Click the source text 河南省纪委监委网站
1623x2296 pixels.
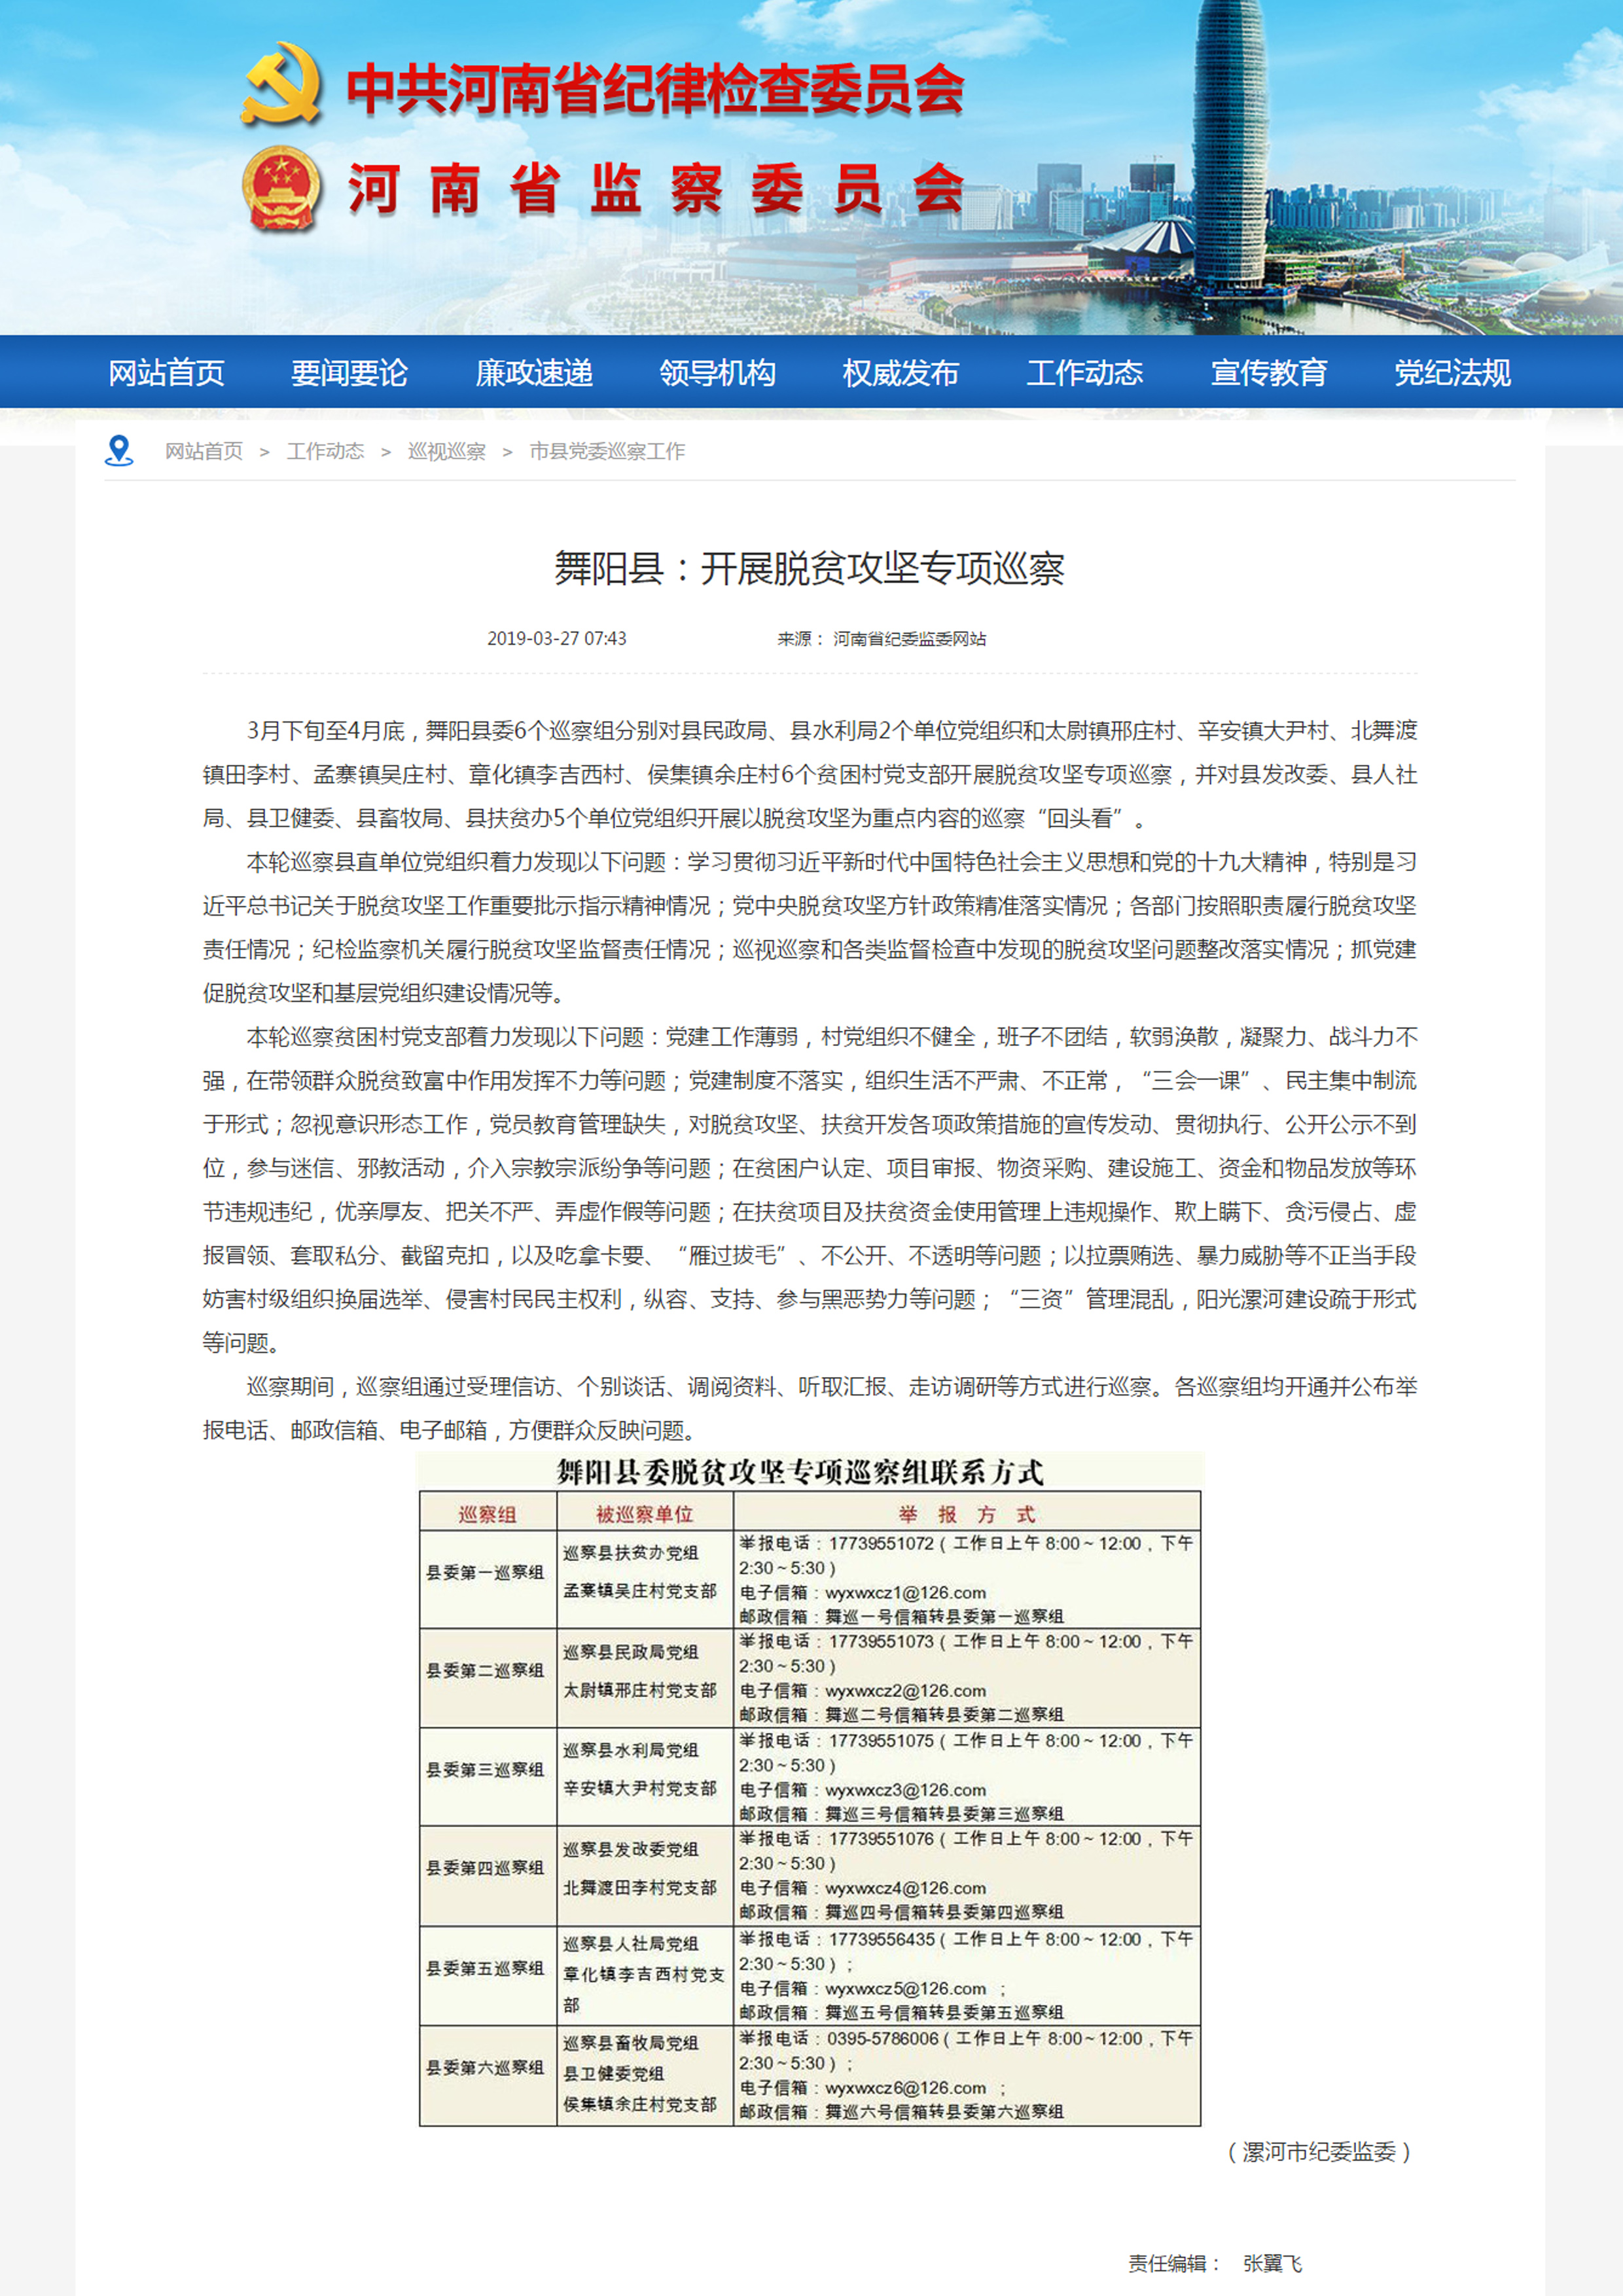click(909, 638)
